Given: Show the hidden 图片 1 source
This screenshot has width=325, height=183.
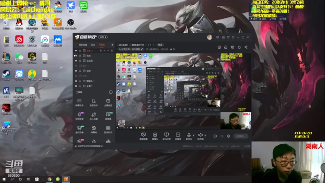Looking at the screenshot, I should click(x=76, y=66).
